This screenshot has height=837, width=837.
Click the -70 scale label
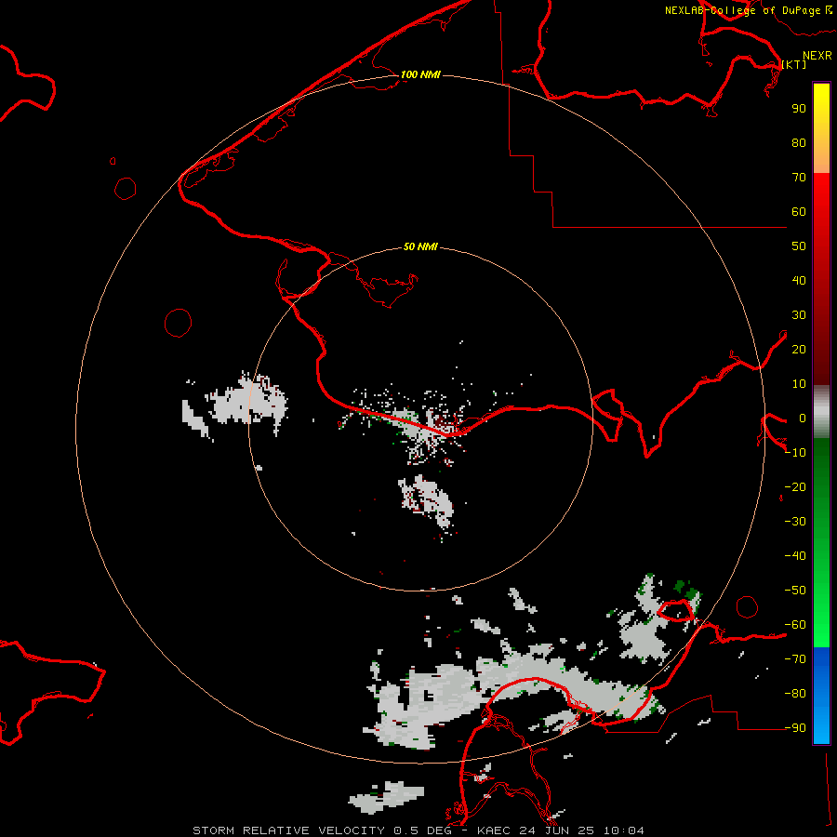pyautogui.click(x=795, y=658)
